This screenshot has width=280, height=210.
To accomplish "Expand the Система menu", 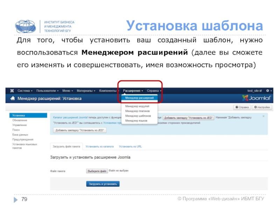I will tap(25, 90).
